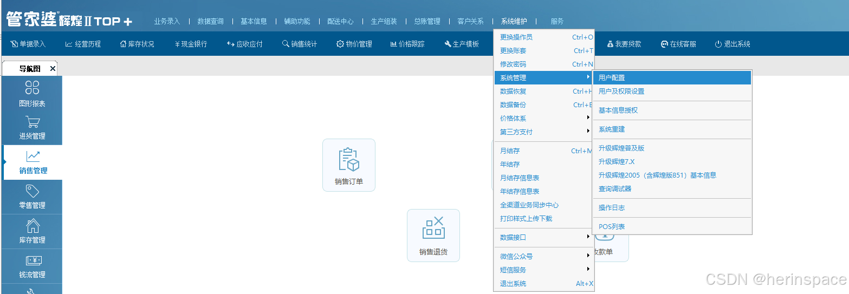Screen dimensions: 849x294
Task: Select 用户及权限设置 in the submenu
Action: tap(672, 91)
